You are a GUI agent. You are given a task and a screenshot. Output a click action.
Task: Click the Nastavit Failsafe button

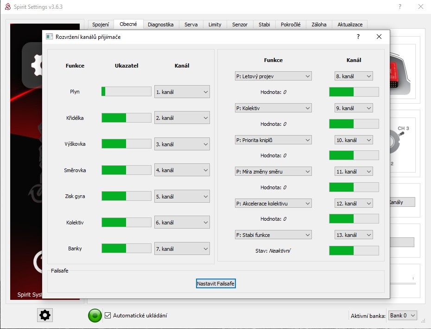coord(215,283)
